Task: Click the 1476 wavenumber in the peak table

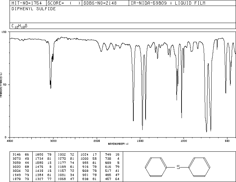Action: [39, 167]
